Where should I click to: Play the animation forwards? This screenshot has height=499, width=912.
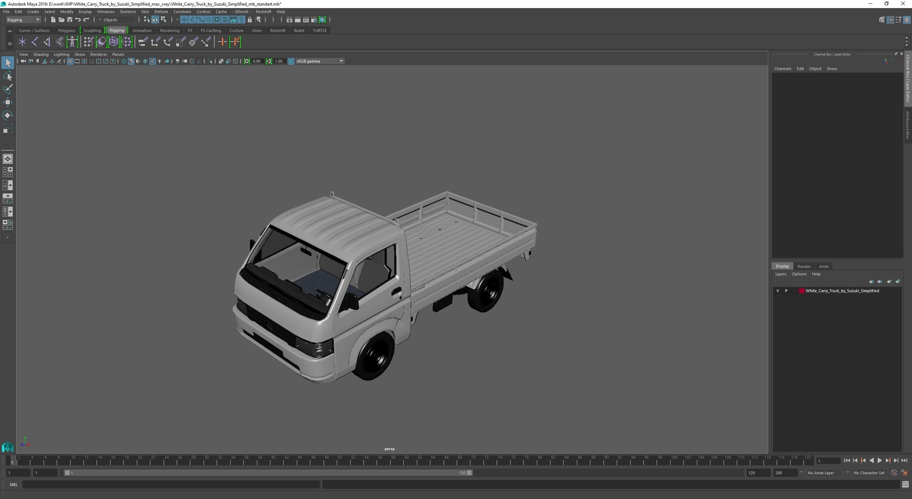pos(879,461)
